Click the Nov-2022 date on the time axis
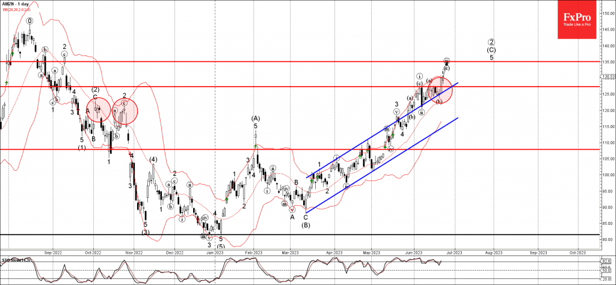 (133, 254)
